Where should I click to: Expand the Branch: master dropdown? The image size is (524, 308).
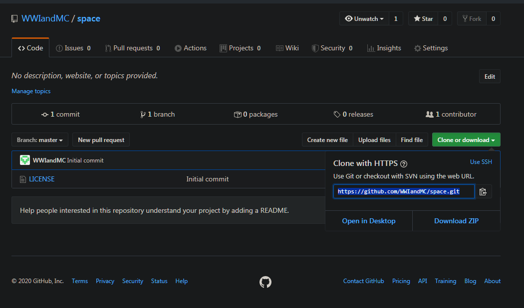pos(40,140)
